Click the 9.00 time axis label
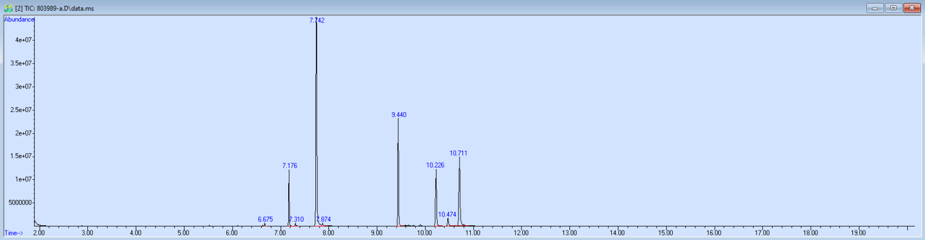This screenshot has width=925, height=240. (x=376, y=234)
